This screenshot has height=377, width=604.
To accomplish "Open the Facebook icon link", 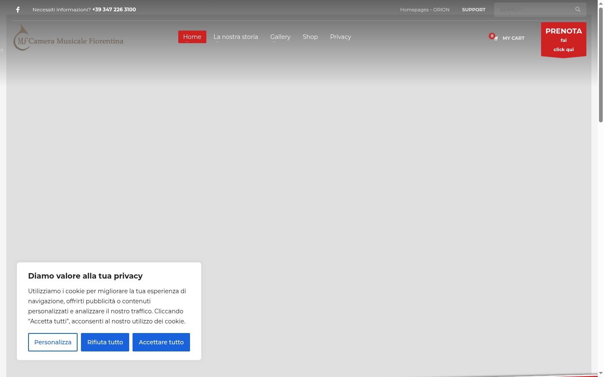I will coord(18,10).
